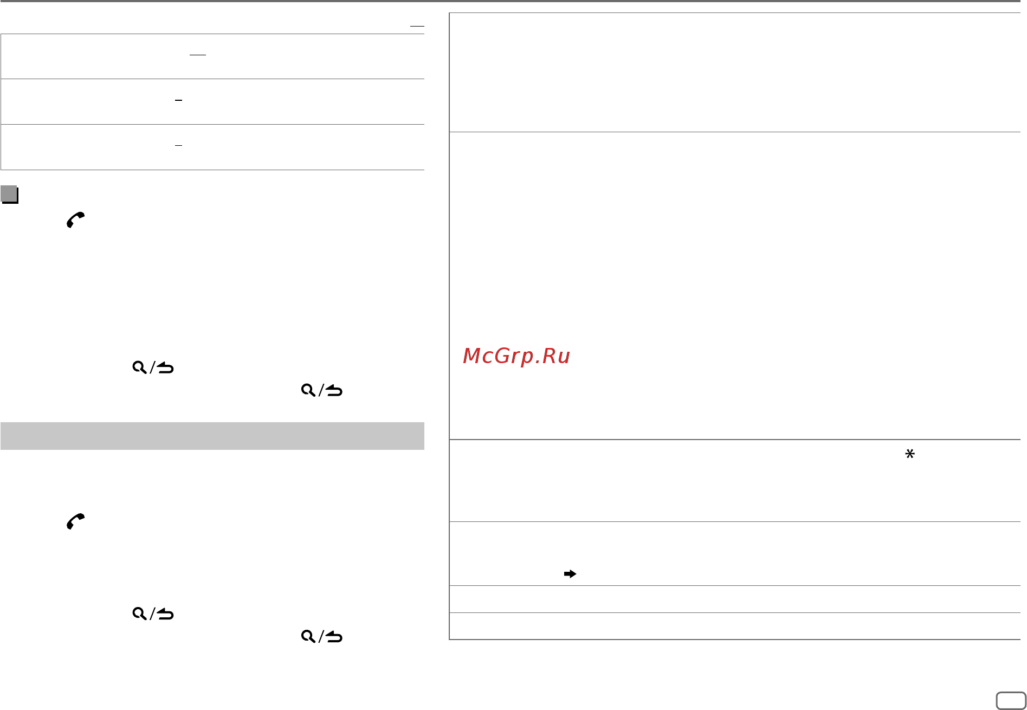This screenshot has height=710, width=1027.
Task: Click the large empty top cell of the right table
Action: tap(735, 72)
